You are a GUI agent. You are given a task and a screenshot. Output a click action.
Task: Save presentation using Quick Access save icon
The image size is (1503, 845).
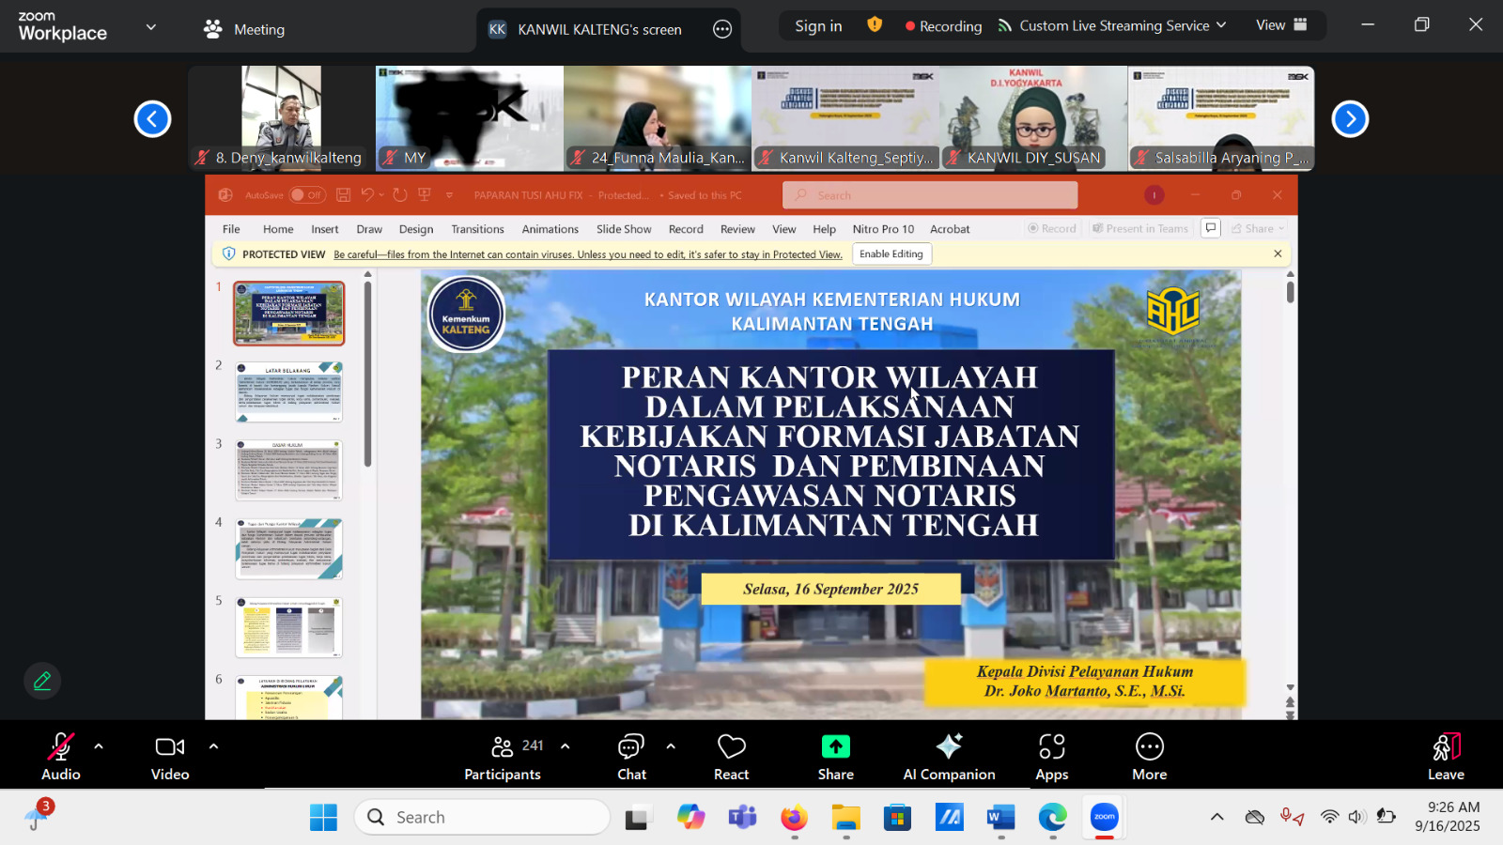point(344,194)
